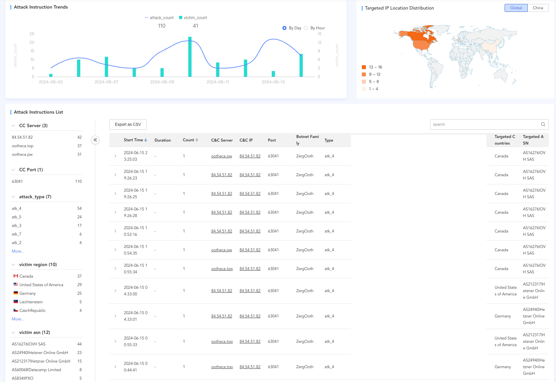Screen dimensions: 556x382
Task: Toggle the victim_count legend icon
Action: coord(181,18)
